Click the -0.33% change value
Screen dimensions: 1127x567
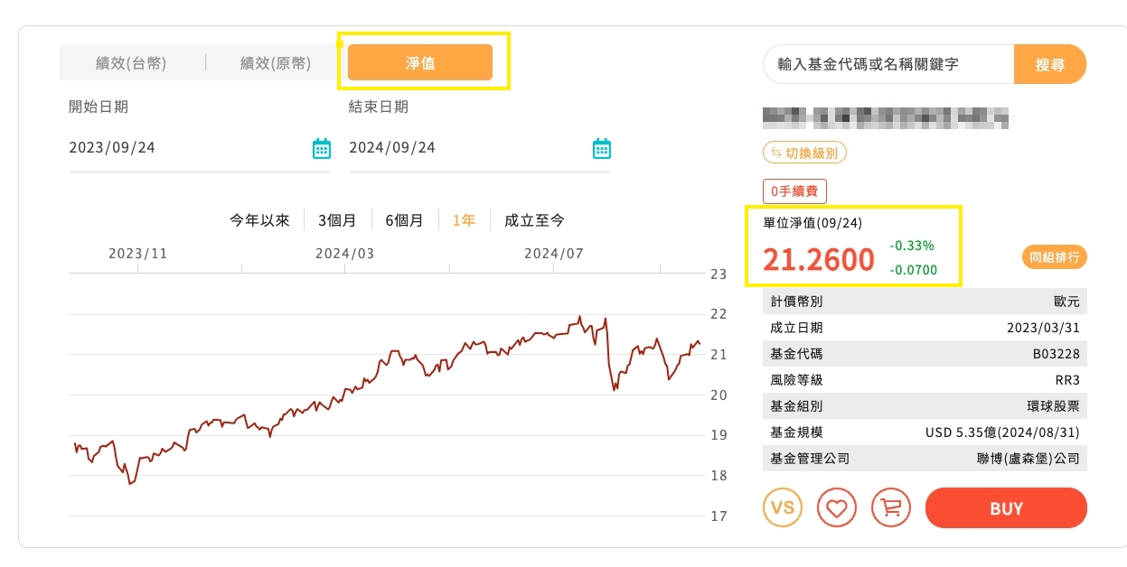click(x=912, y=246)
